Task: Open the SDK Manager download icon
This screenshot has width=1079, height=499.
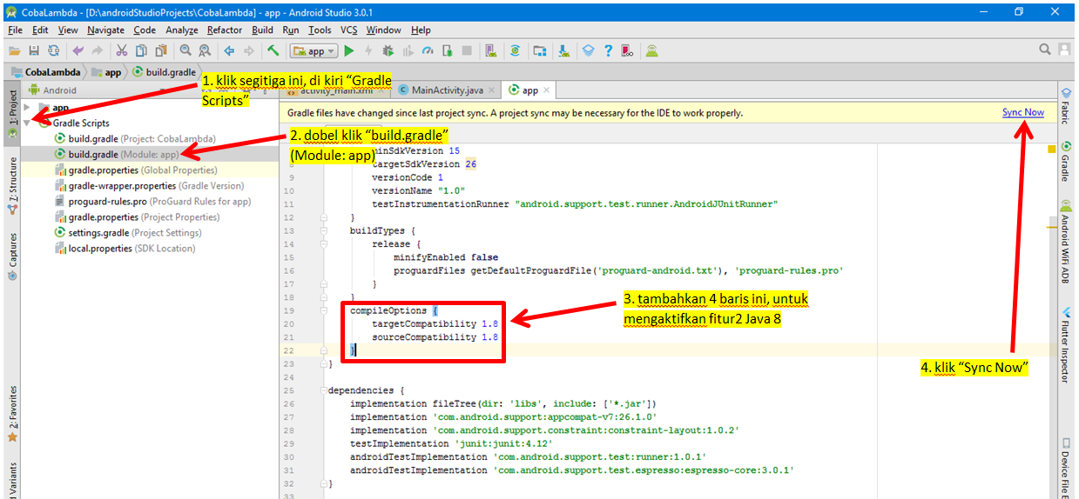Action: pos(563,51)
